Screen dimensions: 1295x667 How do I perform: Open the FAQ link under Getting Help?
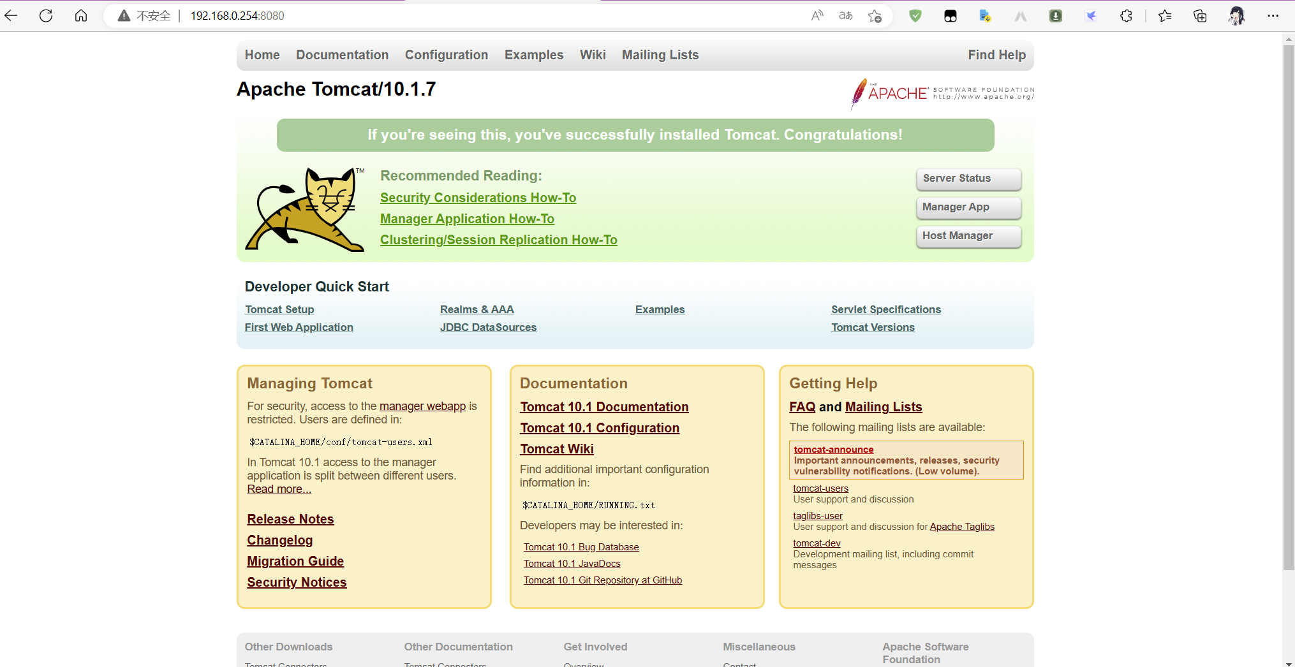coord(802,407)
